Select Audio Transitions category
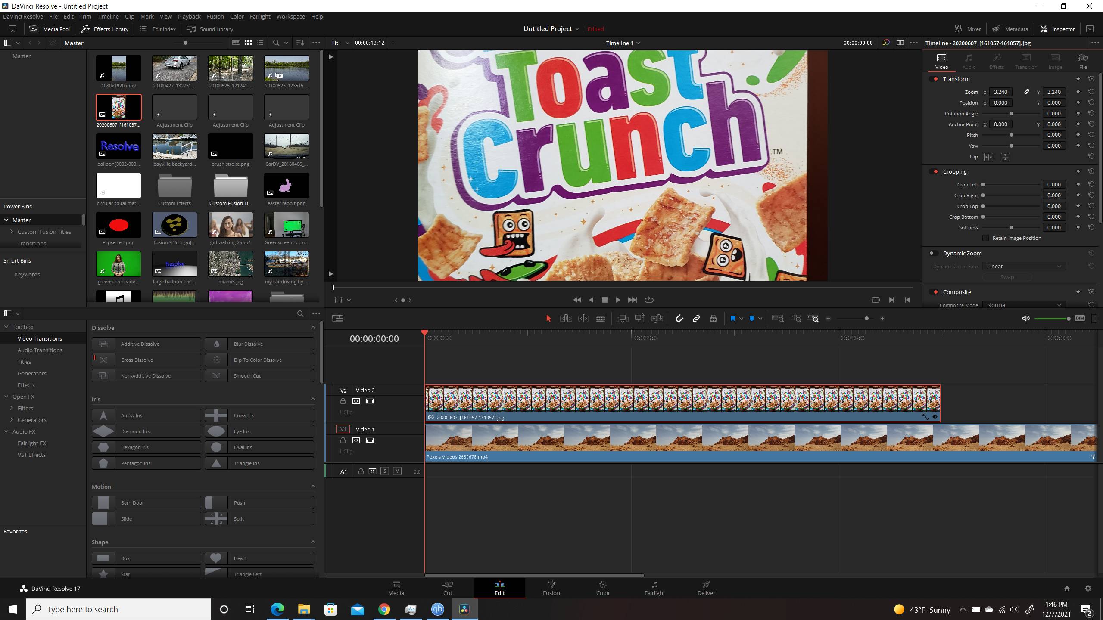Image resolution: width=1103 pixels, height=620 pixels. coord(40,350)
